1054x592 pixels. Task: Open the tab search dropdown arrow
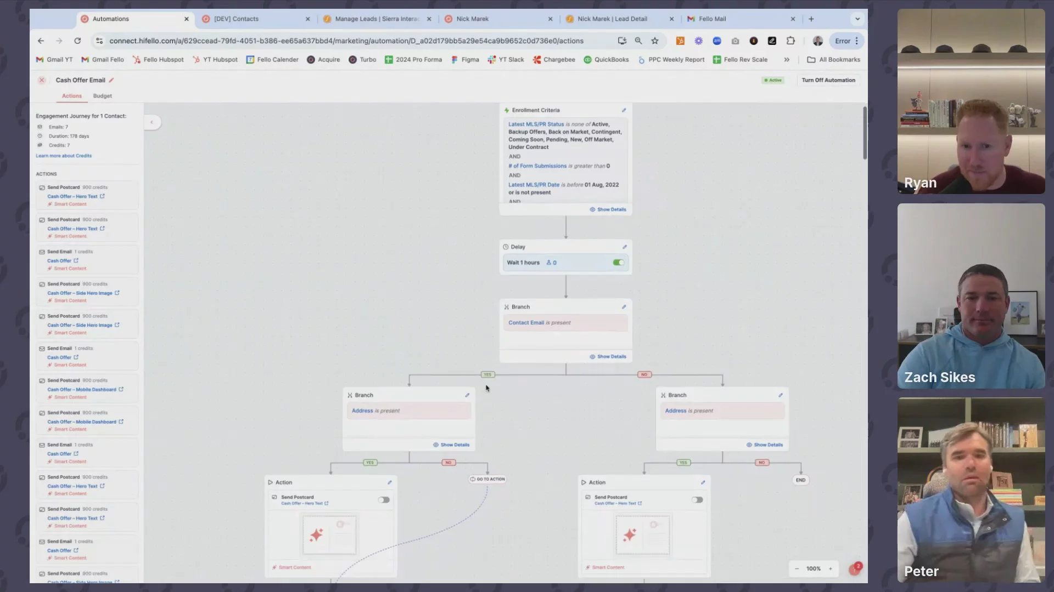pos(857,19)
